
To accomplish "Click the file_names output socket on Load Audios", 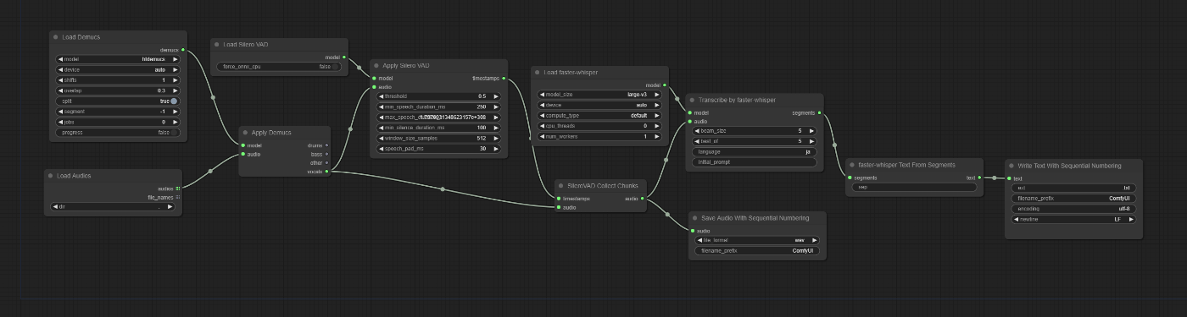I will (x=178, y=197).
